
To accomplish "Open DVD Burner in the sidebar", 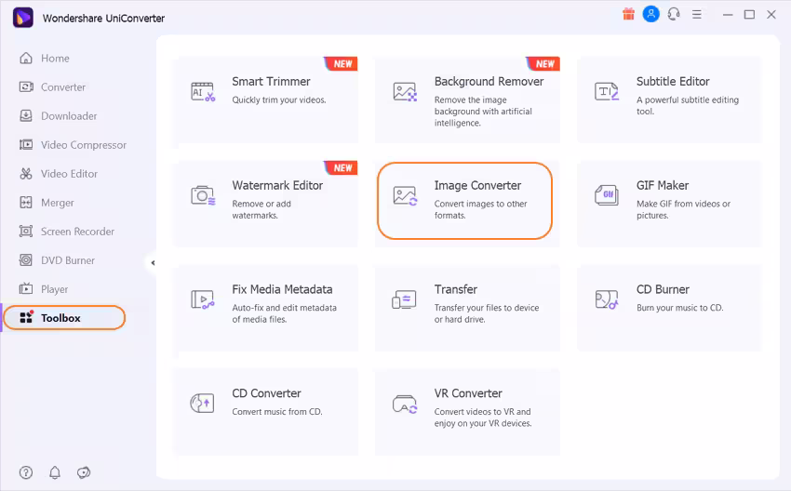I will (67, 260).
